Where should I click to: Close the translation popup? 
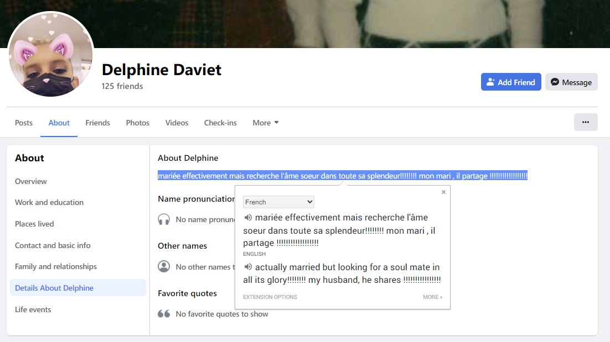point(443,192)
